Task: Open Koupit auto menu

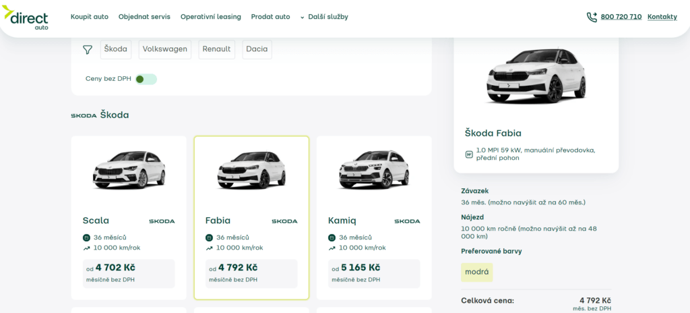Action: [x=90, y=17]
